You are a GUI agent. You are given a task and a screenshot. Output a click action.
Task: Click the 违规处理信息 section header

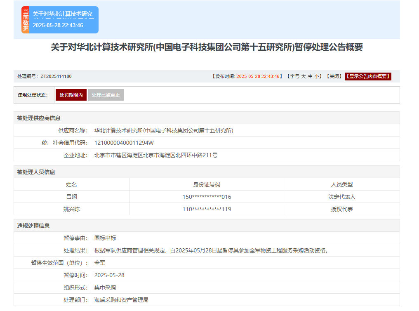click(x=207, y=226)
